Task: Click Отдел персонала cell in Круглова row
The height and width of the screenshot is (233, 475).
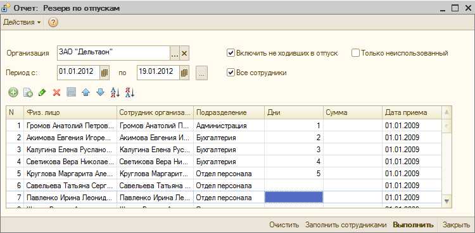Action: 229,174
